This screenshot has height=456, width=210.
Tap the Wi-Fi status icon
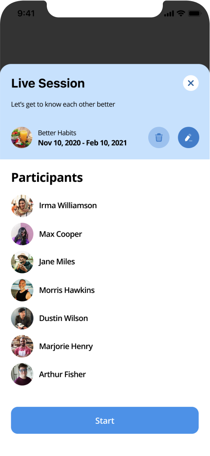(181, 13)
